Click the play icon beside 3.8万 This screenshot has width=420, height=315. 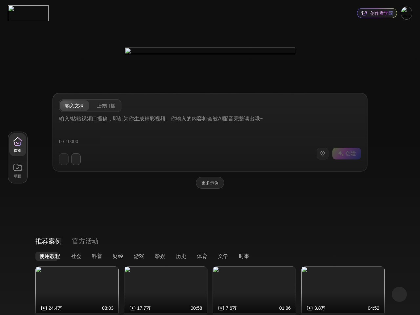pos(310,308)
